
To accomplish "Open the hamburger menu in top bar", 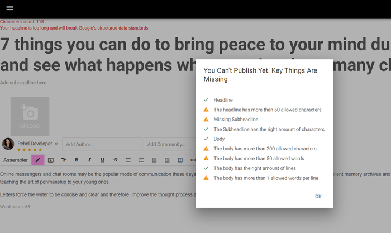I will 9,8.
